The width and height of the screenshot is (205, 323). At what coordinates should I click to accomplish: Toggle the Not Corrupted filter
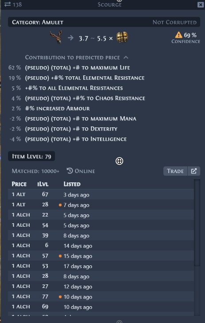tap(174, 22)
